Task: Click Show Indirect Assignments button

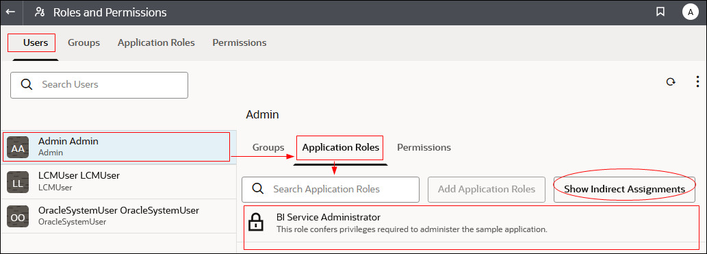Action: pyautogui.click(x=624, y=189)
